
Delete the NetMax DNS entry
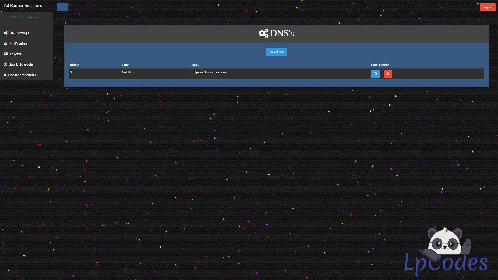tap(388, 74)
